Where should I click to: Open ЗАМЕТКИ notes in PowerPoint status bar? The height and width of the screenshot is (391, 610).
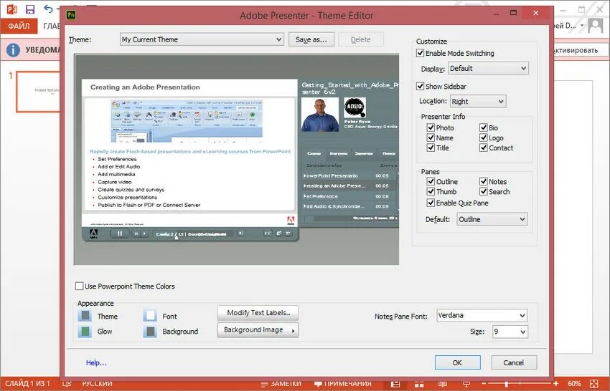pyautogui.click(x=281, y=384)
